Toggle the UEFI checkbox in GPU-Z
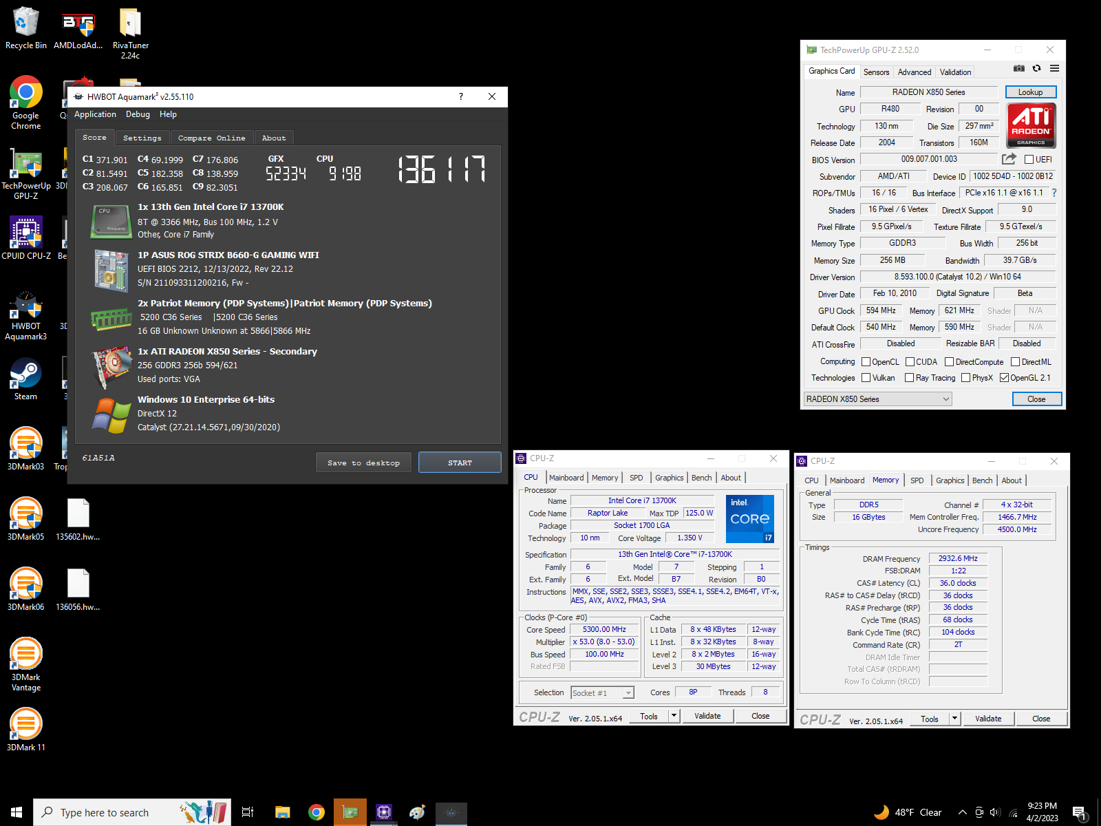The height and width of the screenshot is (826, 1101). (1029, 160)
